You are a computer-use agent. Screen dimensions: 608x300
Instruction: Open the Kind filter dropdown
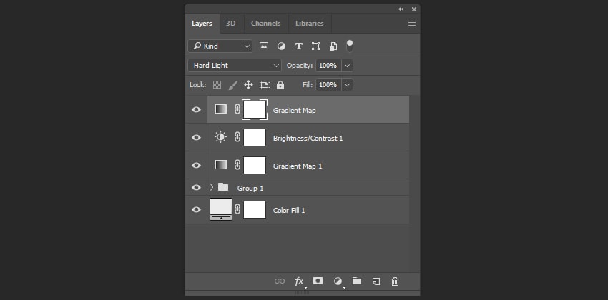[x=220, y=46]
